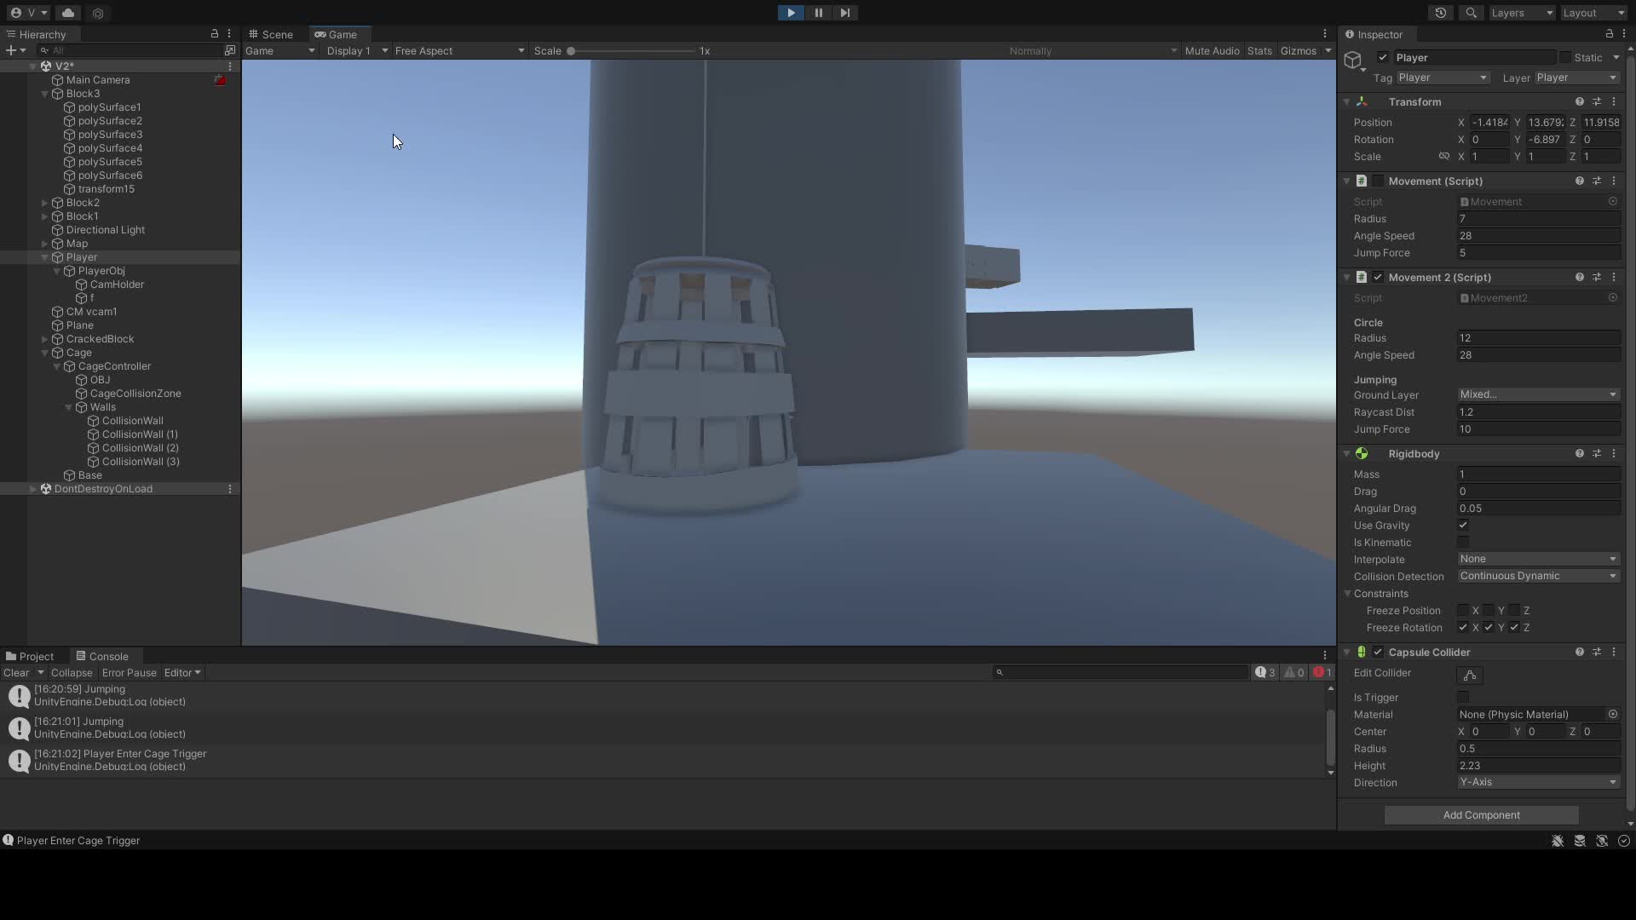The height and width of the screenshot is (920, 1636).
Task: Click the Step frame button
Action: pyautogui.click(x=844, y=13)
